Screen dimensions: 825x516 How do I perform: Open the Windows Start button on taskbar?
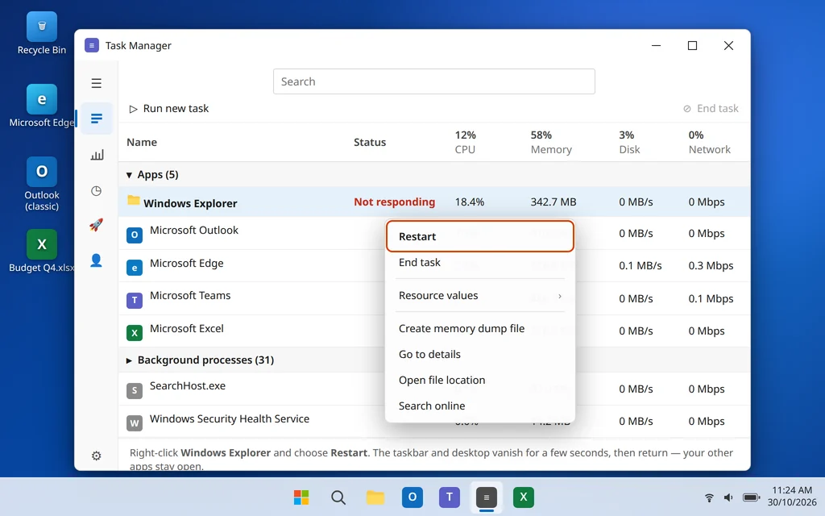click(301, 497)
